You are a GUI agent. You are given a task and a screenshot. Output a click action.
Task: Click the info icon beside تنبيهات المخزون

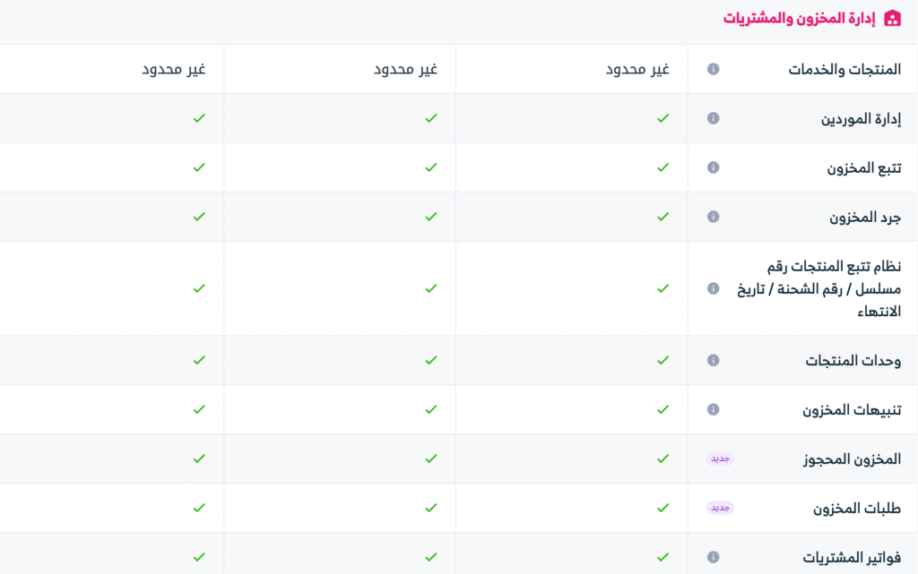coord(713,409)
